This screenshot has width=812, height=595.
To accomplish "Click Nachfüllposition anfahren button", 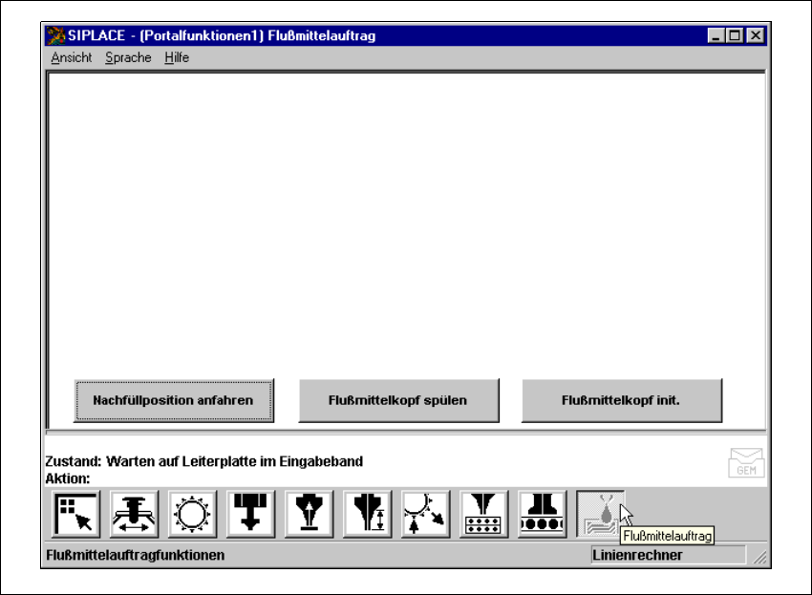I will click(174, 400).
